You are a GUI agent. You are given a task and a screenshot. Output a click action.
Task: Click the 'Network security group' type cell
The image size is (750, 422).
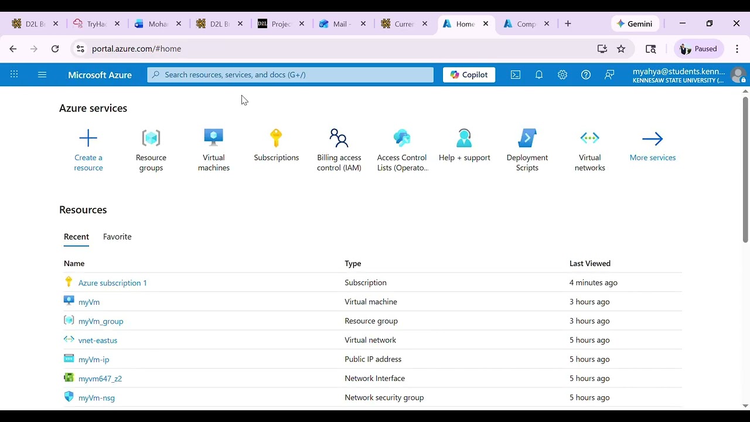pos(384,397)
